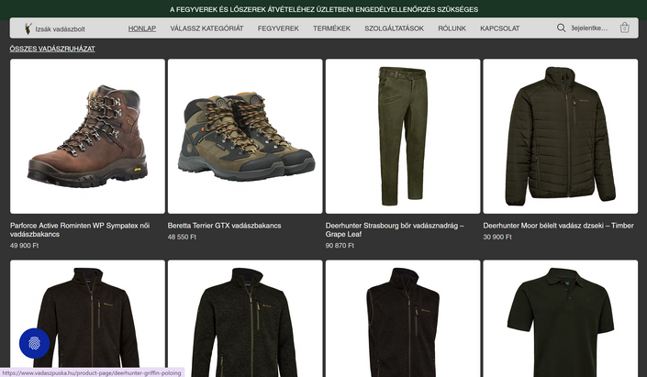The width and height of the screenshot is (647, 377).
Task: Open the Deerhunter Moor quilted jacket image
Action: click(x=561, y=136)
